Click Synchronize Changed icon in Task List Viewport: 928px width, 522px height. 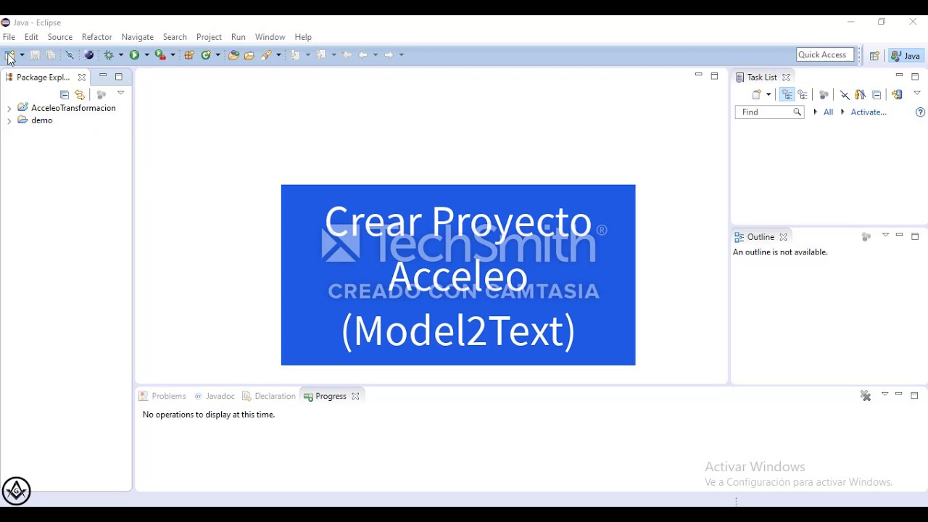[x=897, y=94]
